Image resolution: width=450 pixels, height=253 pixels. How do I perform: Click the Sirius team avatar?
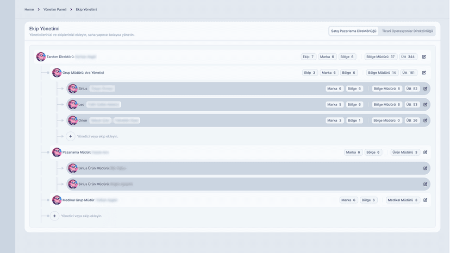tap(73, 88)
